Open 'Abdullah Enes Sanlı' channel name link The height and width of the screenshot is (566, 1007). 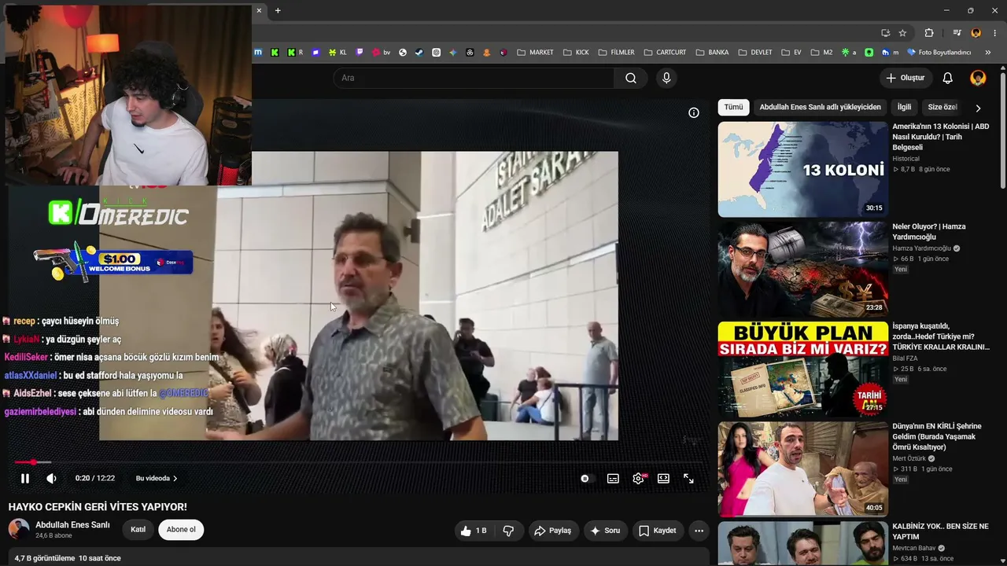click(72, 524)
